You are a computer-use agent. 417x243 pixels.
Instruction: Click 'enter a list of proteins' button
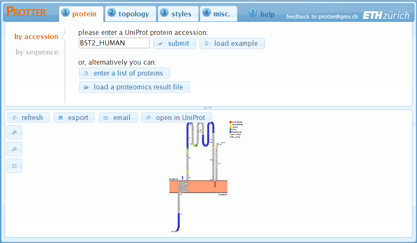click(124, 73)
